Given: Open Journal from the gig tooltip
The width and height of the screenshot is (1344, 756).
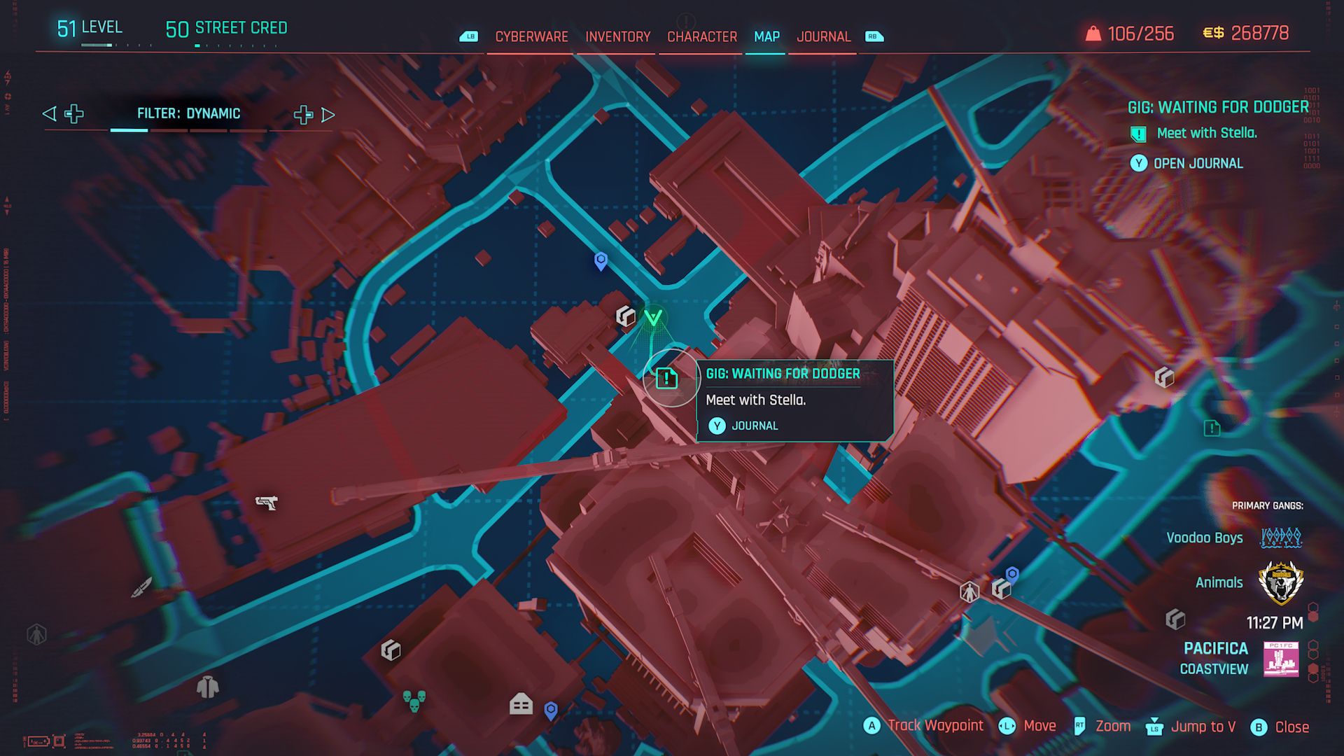Looking at the screenshot, I should coord(743,426).
